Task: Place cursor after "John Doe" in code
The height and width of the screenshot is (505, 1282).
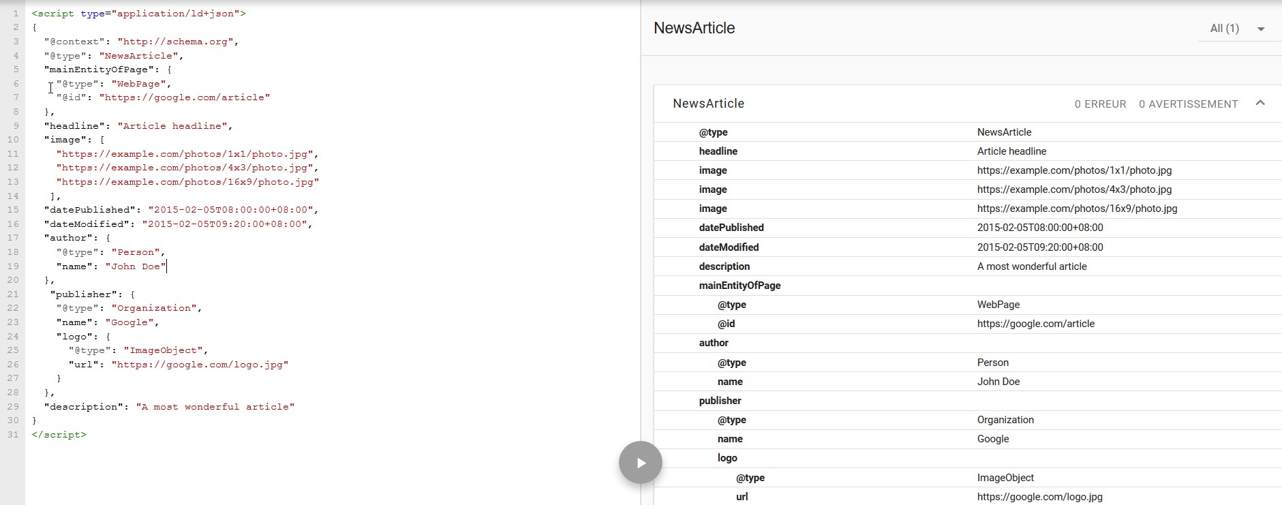Action: [167, 266]
